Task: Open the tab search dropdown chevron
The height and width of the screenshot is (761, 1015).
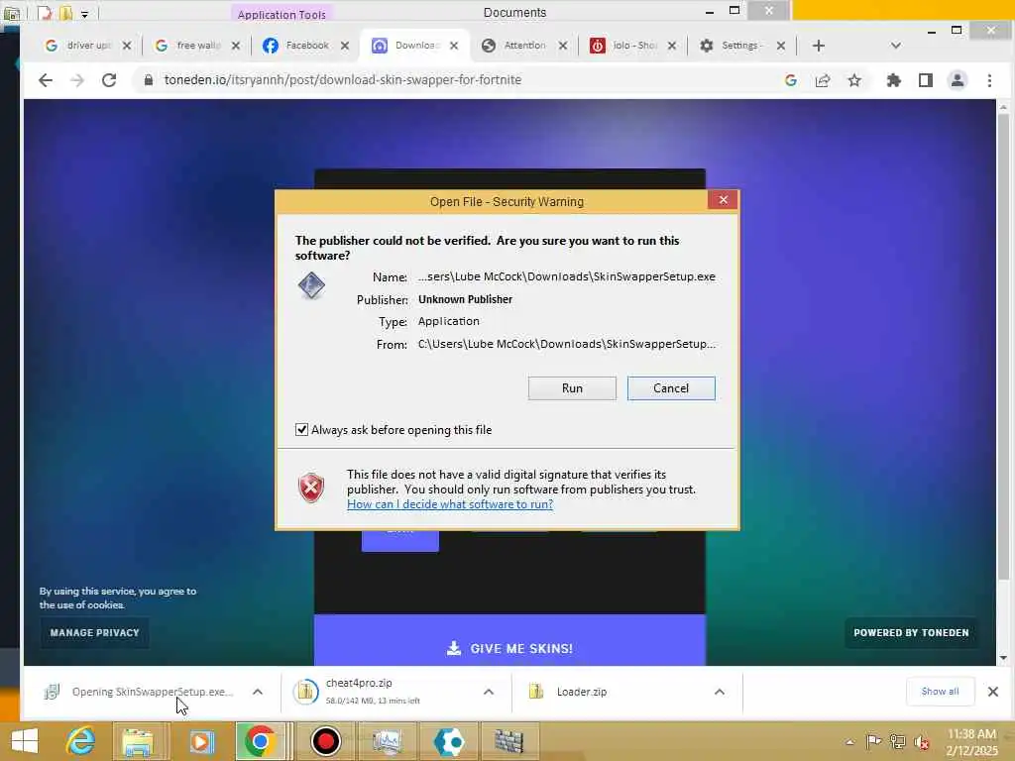Action: coord(896,46)
